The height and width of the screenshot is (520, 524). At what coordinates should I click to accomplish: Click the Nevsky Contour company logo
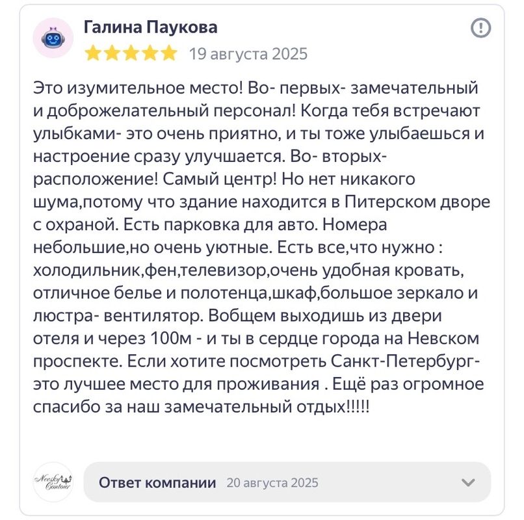pyautogui.click(x=53, y=482)
